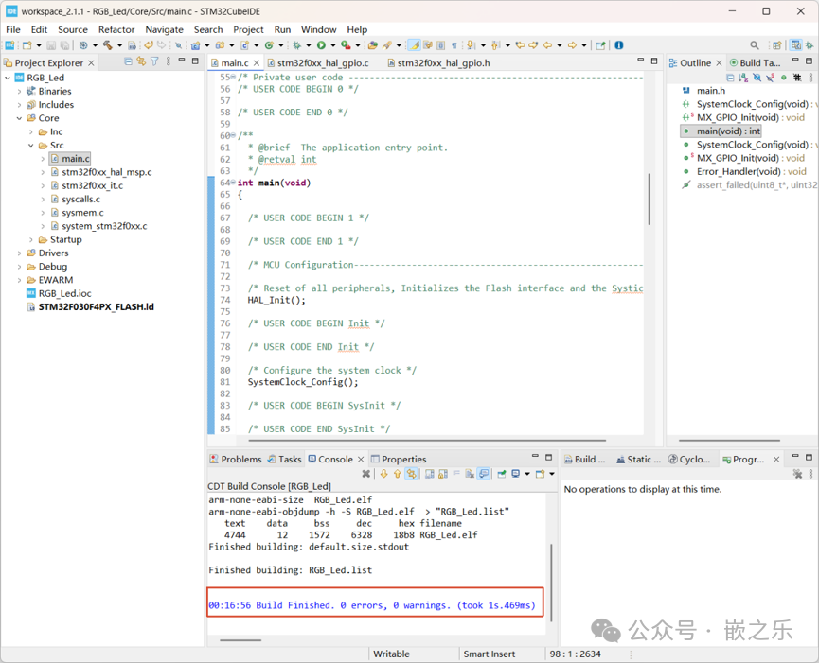Click Pin Console icon
The width and height of the screenshot is (819, 663).
502,474
